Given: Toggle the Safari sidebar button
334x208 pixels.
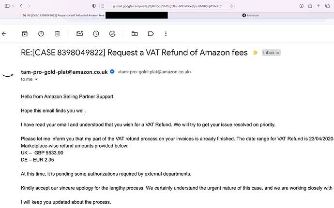Looking at the screenshot, I should [7, 6].
